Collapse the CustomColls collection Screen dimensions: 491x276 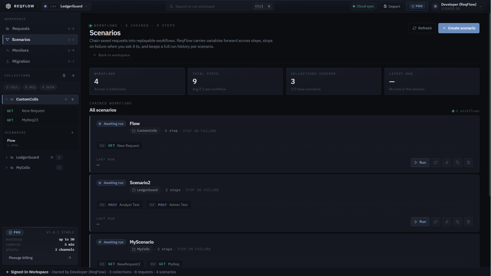pos(6,99)
